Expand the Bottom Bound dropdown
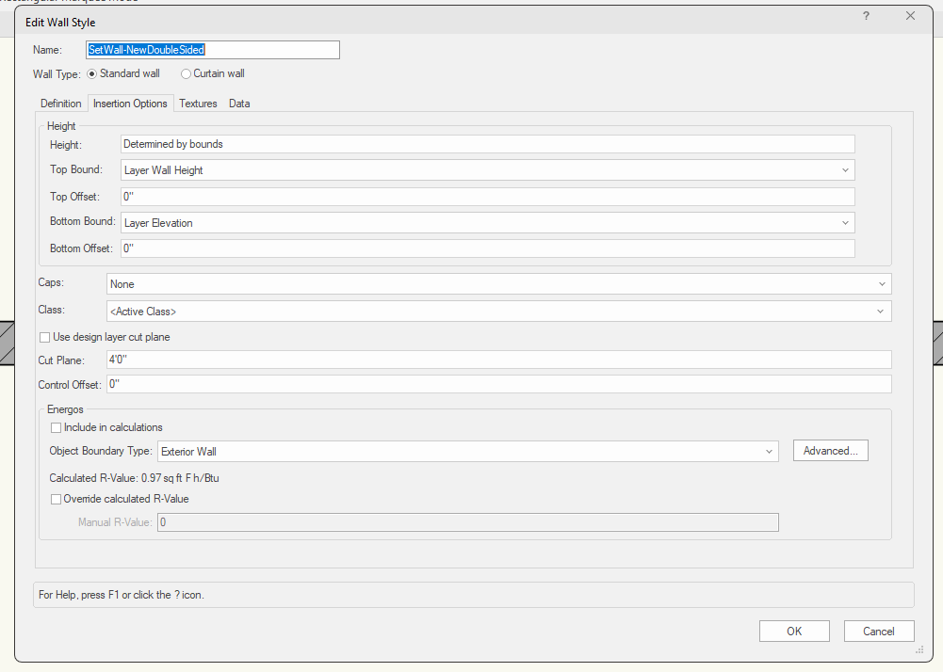This screenshot has width=943, height=672. (x=488, y=223)
